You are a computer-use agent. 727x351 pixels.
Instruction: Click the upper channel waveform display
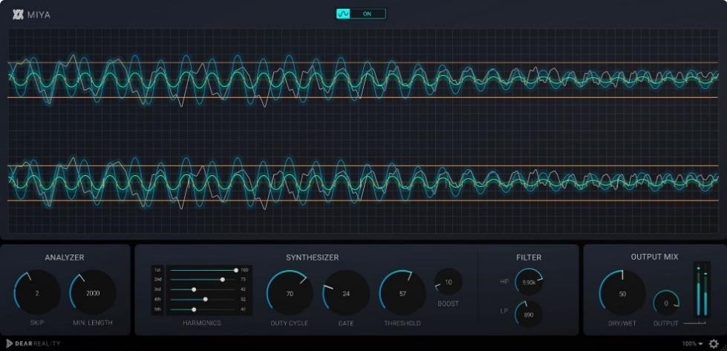364,79
